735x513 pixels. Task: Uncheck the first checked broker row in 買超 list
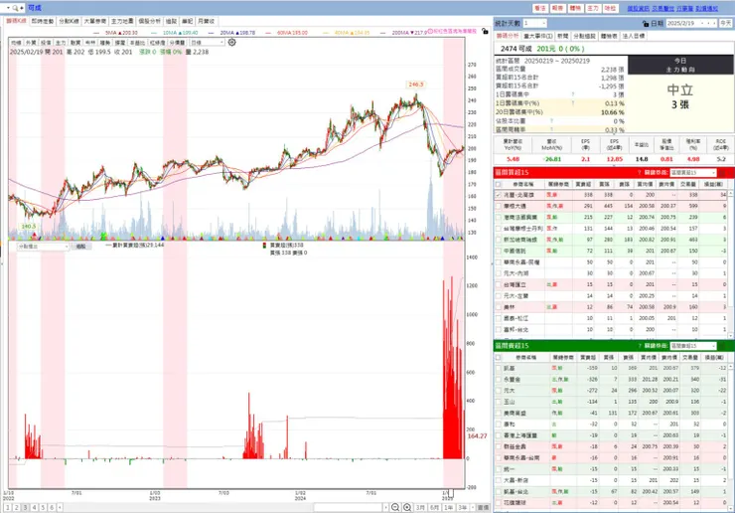[x=499, y=195]
